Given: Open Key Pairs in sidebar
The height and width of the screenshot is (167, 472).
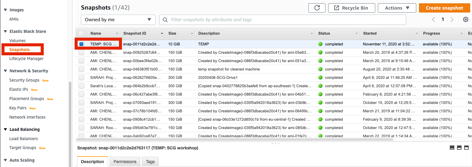Looking at the screenshot, I should 18,108.
